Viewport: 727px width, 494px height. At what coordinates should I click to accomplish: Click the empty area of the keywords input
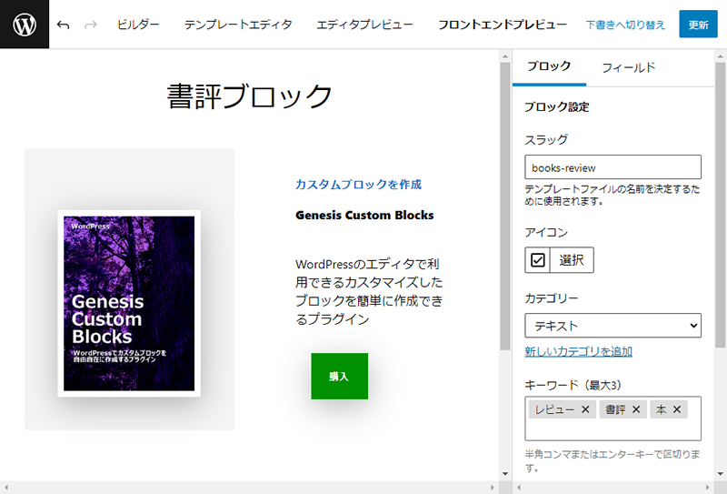[x=612, y=430]
